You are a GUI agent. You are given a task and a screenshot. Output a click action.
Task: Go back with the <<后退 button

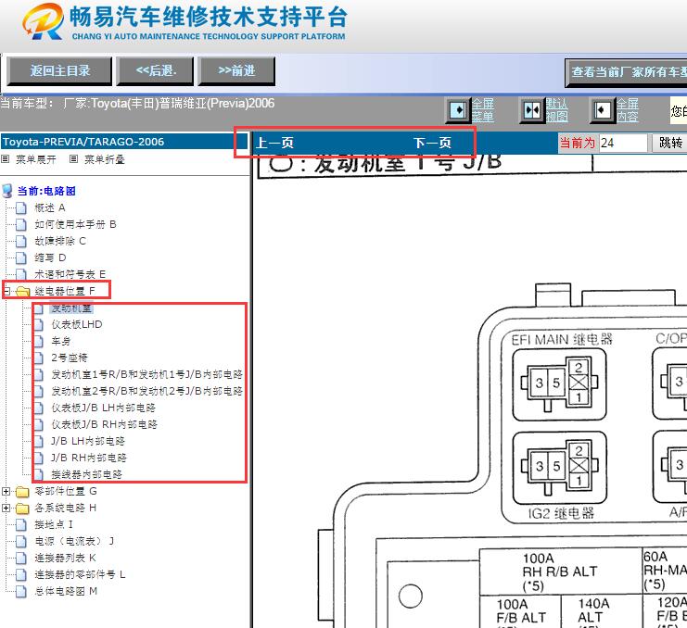[x=155, y=71]
